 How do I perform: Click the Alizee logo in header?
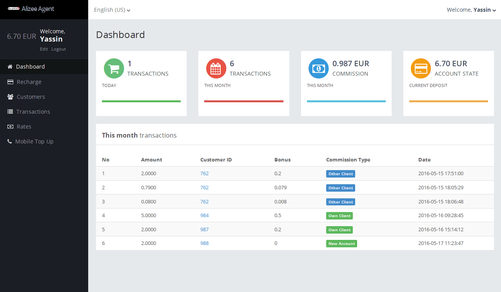pos(14,9)
